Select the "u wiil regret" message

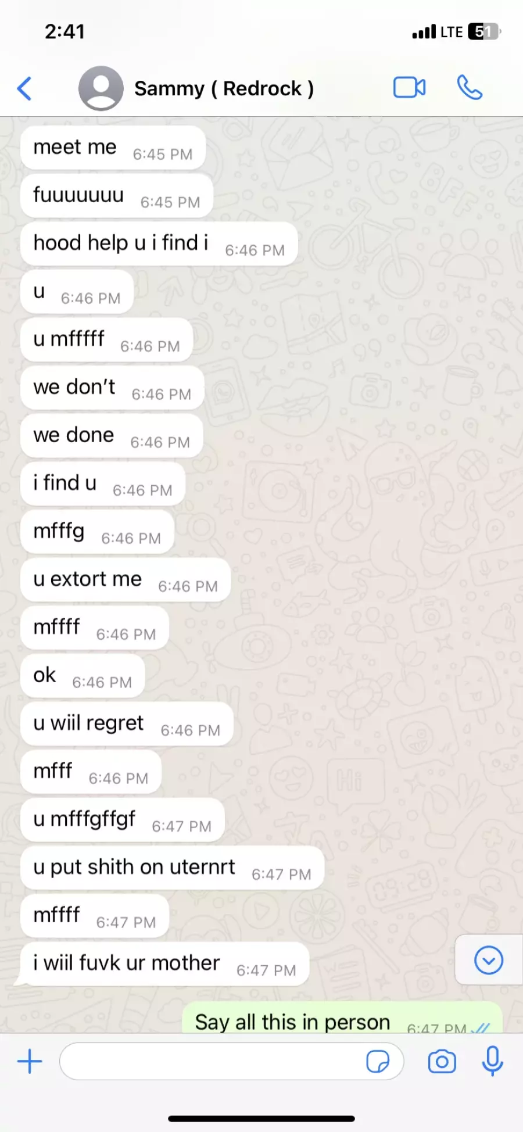point(127,724)
